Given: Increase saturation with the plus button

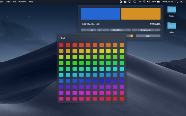Looking at the screenshot, I should click(x=128, y=30).
